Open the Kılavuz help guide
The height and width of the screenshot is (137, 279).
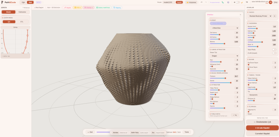(26, 8)
